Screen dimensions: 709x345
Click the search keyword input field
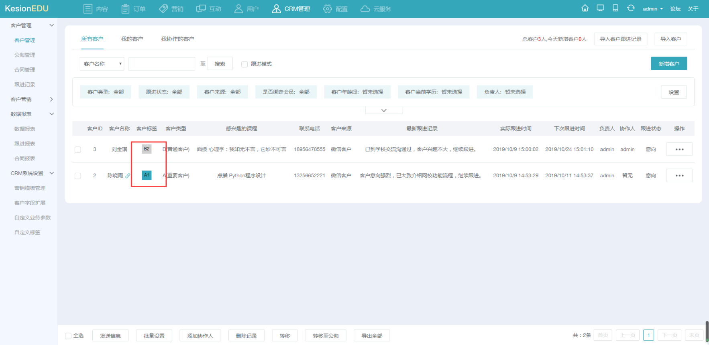(162, 64)
